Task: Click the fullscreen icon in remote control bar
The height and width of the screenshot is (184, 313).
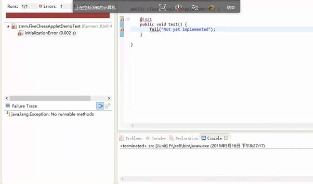Action: [x=162, y=8]
